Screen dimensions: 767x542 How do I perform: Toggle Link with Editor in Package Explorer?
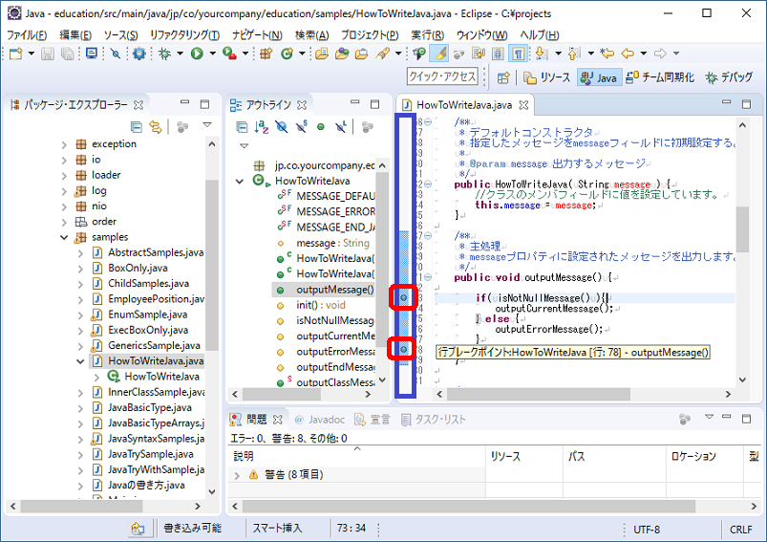[156, 127]
